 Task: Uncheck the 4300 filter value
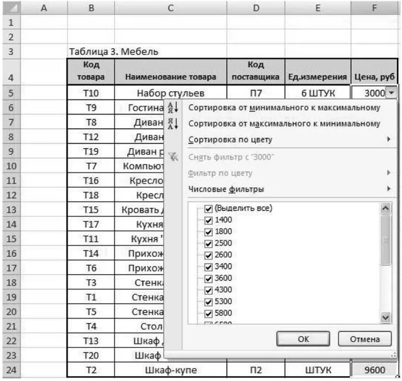point(208,290)
